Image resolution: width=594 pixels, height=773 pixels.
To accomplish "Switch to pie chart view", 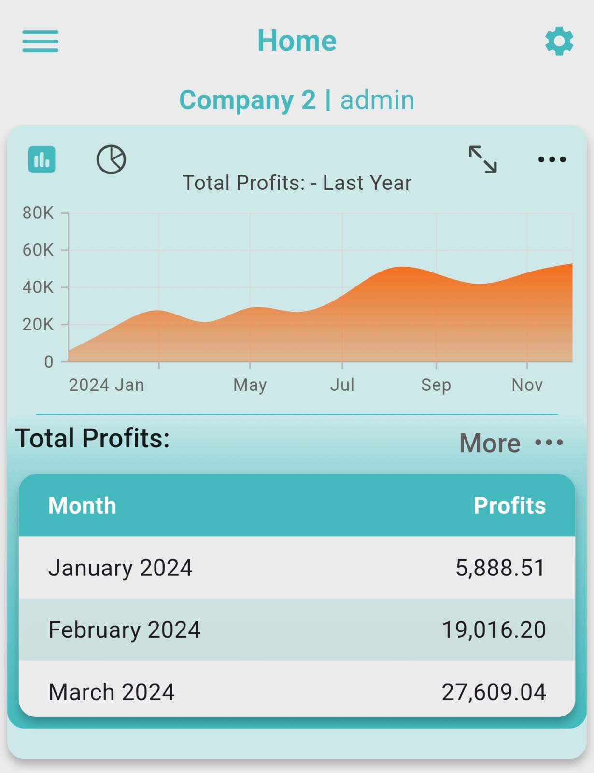I will pyautogui.click(x=111, y=159).
